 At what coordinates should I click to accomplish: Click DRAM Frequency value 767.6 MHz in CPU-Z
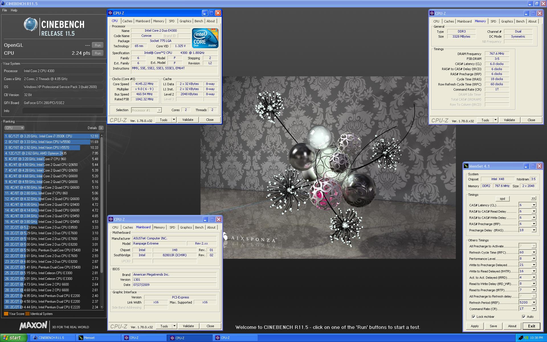(x=497, y=54)
